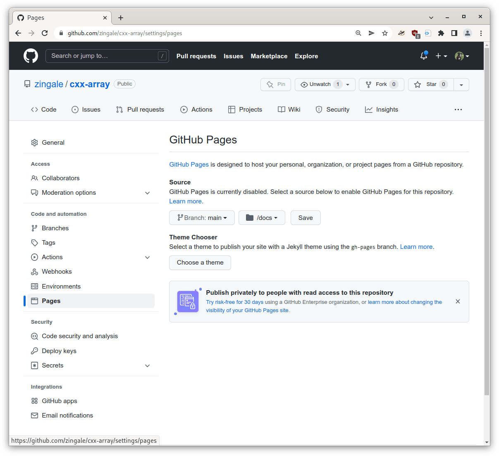Save the Pages source settings
The height and width of the screenshot is (456, 499).
[x=306, y=218]
